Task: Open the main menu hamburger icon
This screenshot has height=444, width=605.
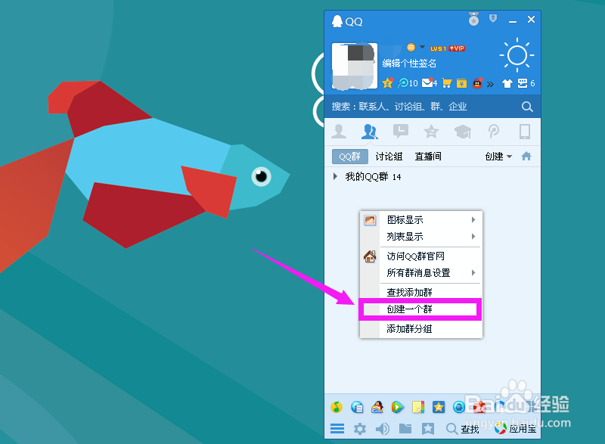Action: 337,429
